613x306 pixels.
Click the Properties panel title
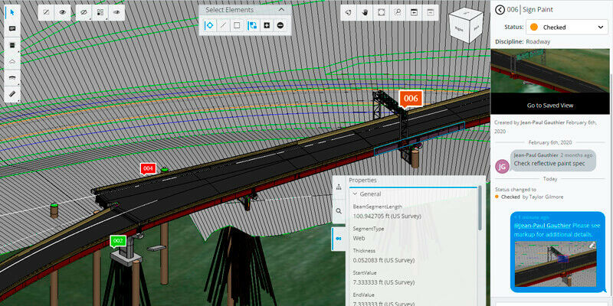tap(362, 181)
